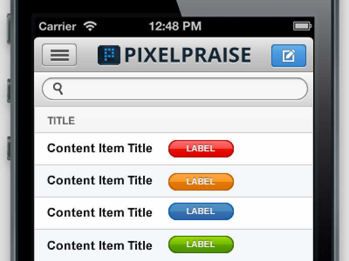Select the red LABEL badge
Viewport: 349px width, 261px height.
(201, 148)
